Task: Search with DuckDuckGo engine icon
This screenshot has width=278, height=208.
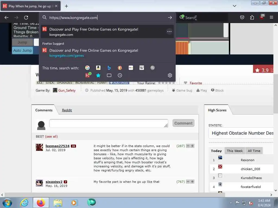Action: click(120, 68)
